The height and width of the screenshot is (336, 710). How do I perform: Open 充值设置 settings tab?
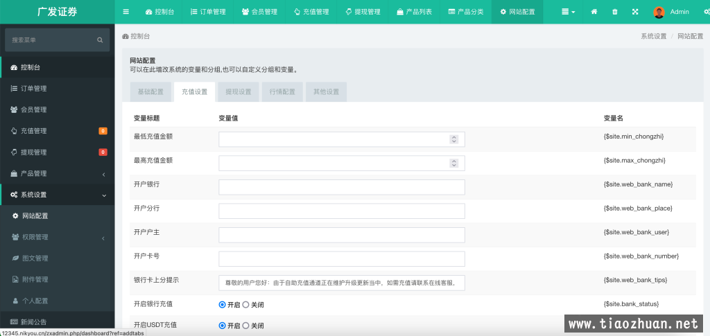pos(194,92)
